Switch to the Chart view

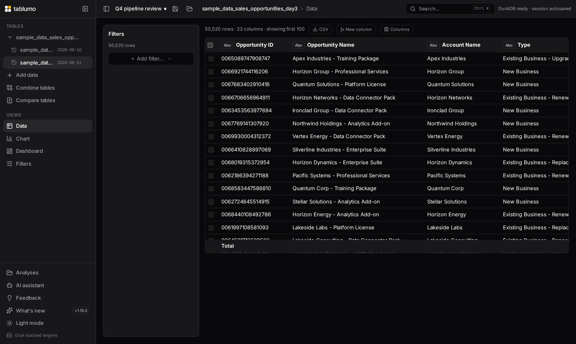(x=48, y=139)
